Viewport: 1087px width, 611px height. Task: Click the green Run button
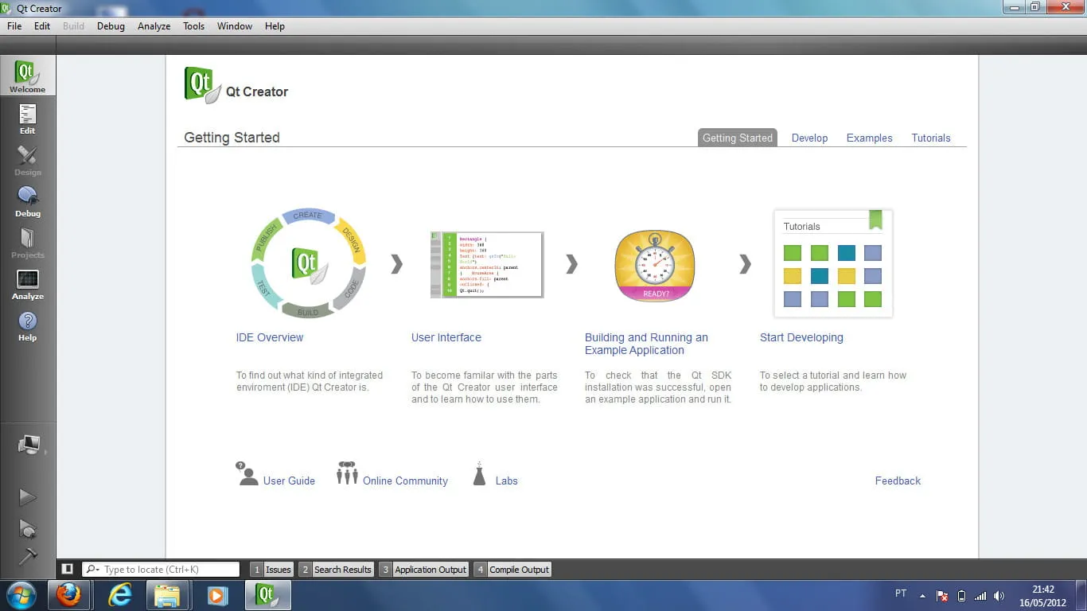pyautogui.click(x=28, y=497)
